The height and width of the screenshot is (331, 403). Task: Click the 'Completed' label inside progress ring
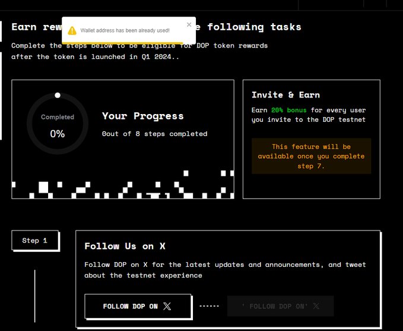58,117
